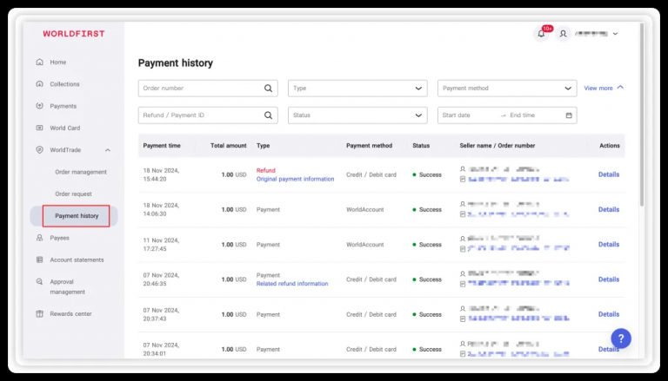Click Original payment information link
Viewport: 668px width, 381px height.
[295, 179]
